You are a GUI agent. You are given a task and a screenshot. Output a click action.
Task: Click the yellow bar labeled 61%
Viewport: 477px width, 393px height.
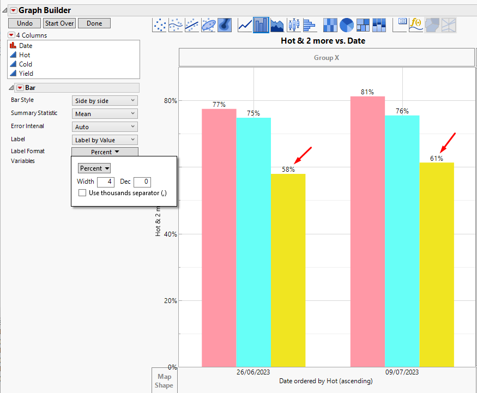click(437, 265)
